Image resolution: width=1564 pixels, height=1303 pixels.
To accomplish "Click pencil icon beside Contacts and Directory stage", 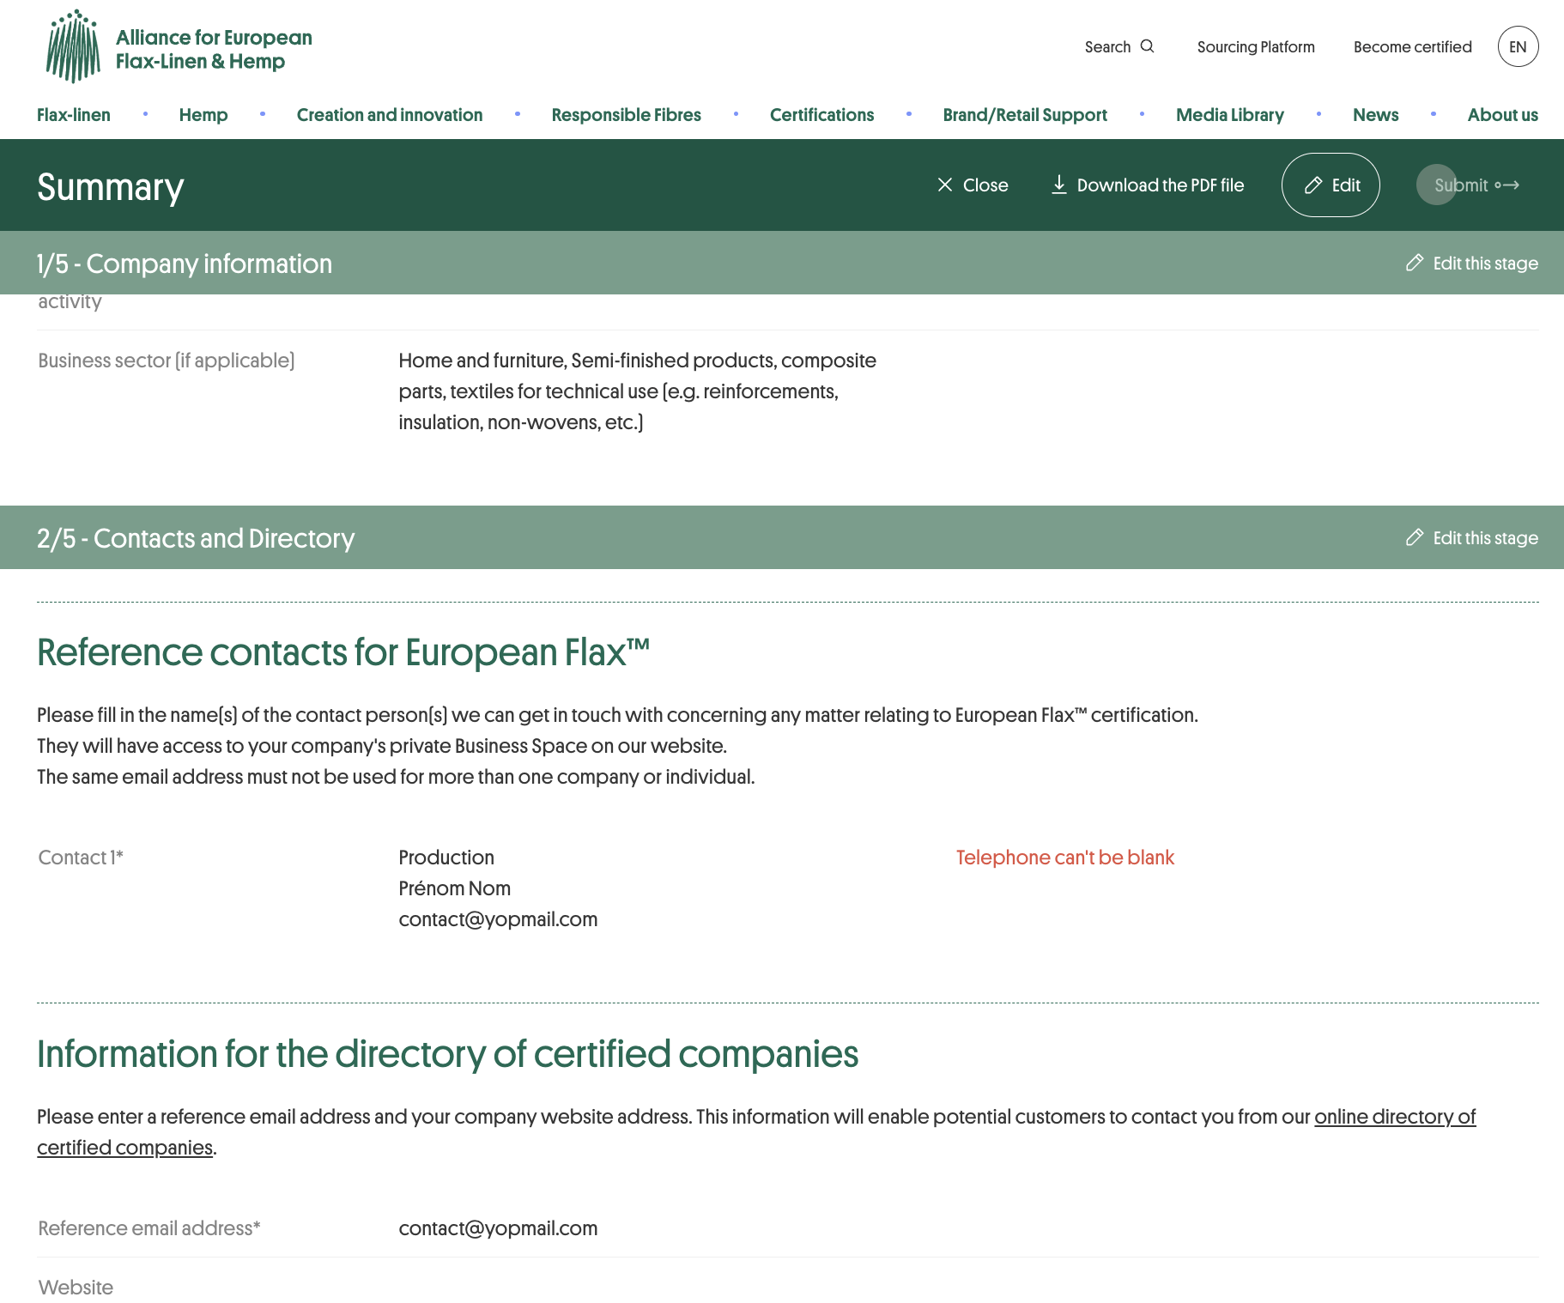I will 1415,538.
